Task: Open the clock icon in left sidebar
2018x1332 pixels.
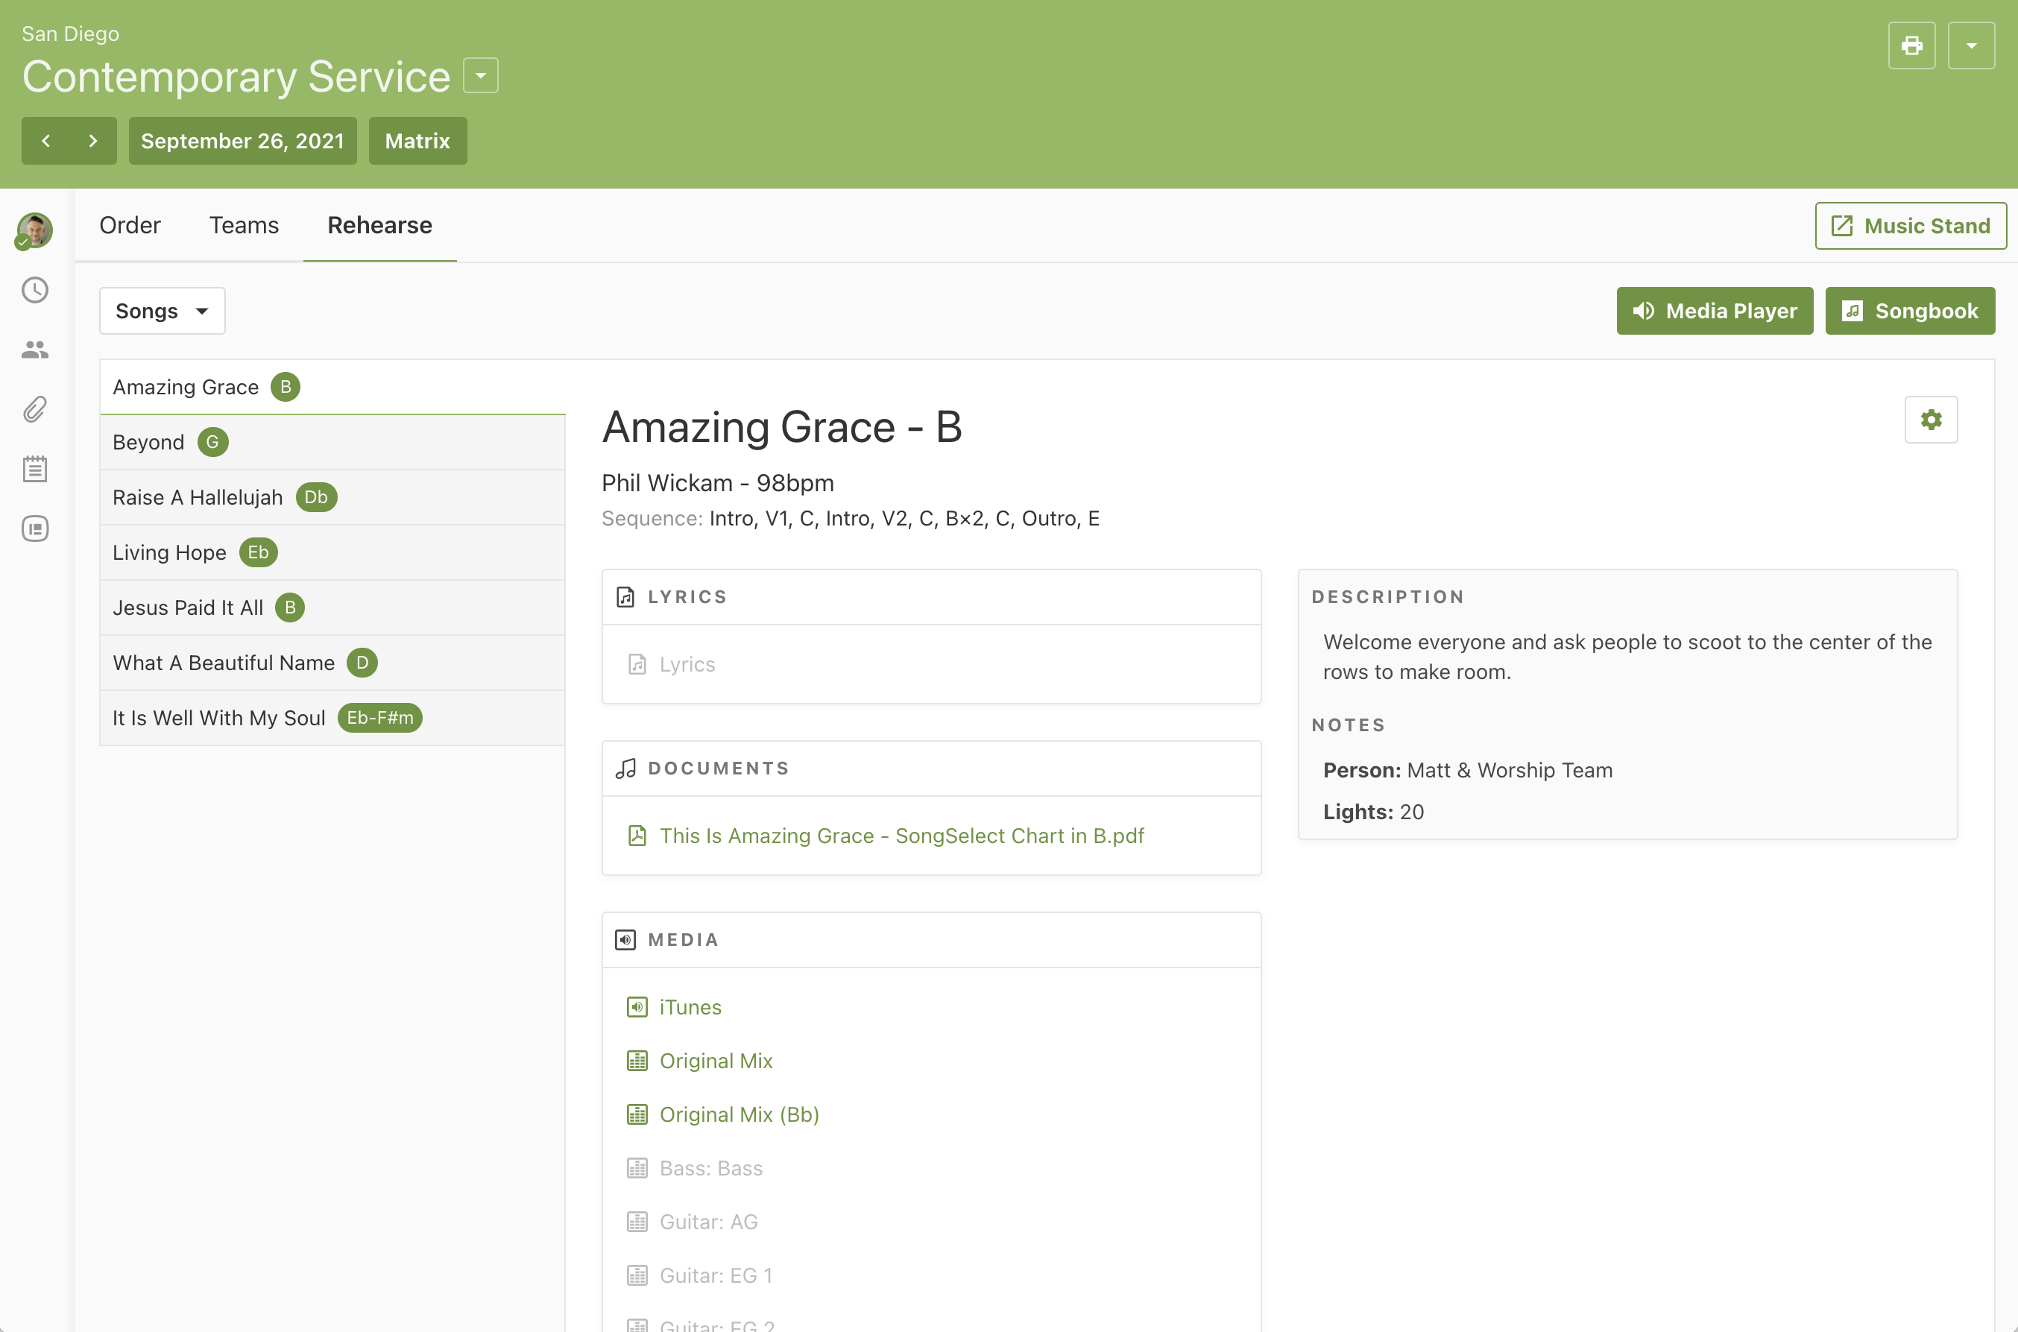Action: (35, 291)
